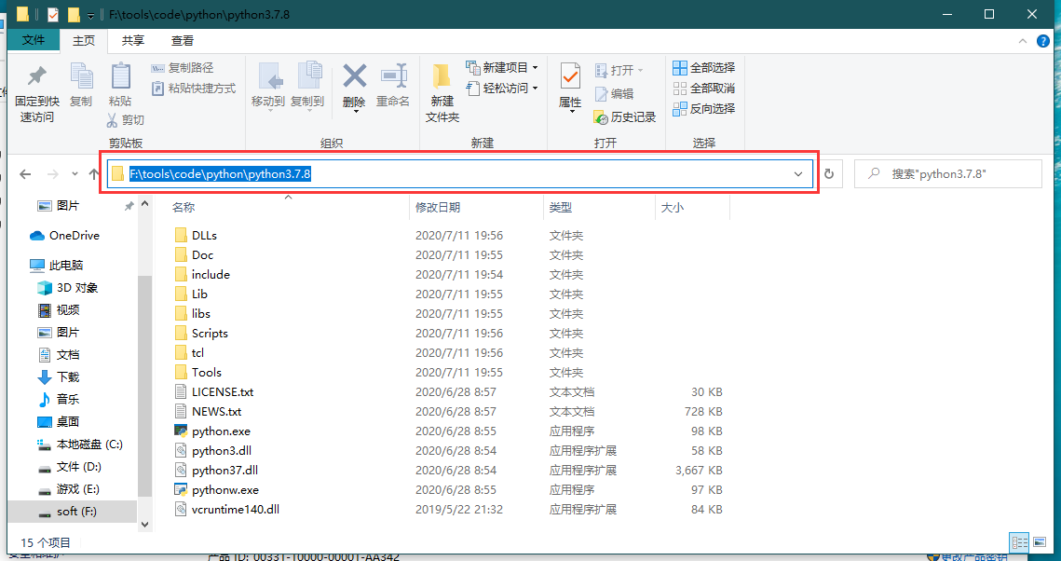Click 粘贴快捷方式 in the ribbon
This screenshot has height=561, width=1061.
pos(193,88)
